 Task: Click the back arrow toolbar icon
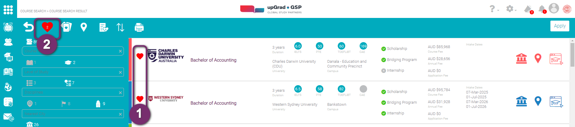pos(28,27)
